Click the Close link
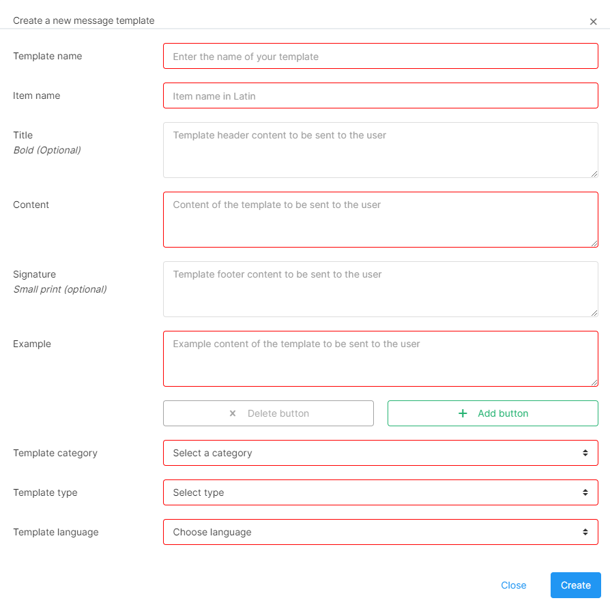The width and height of the screenshot is (610, 607). point(513,585)
